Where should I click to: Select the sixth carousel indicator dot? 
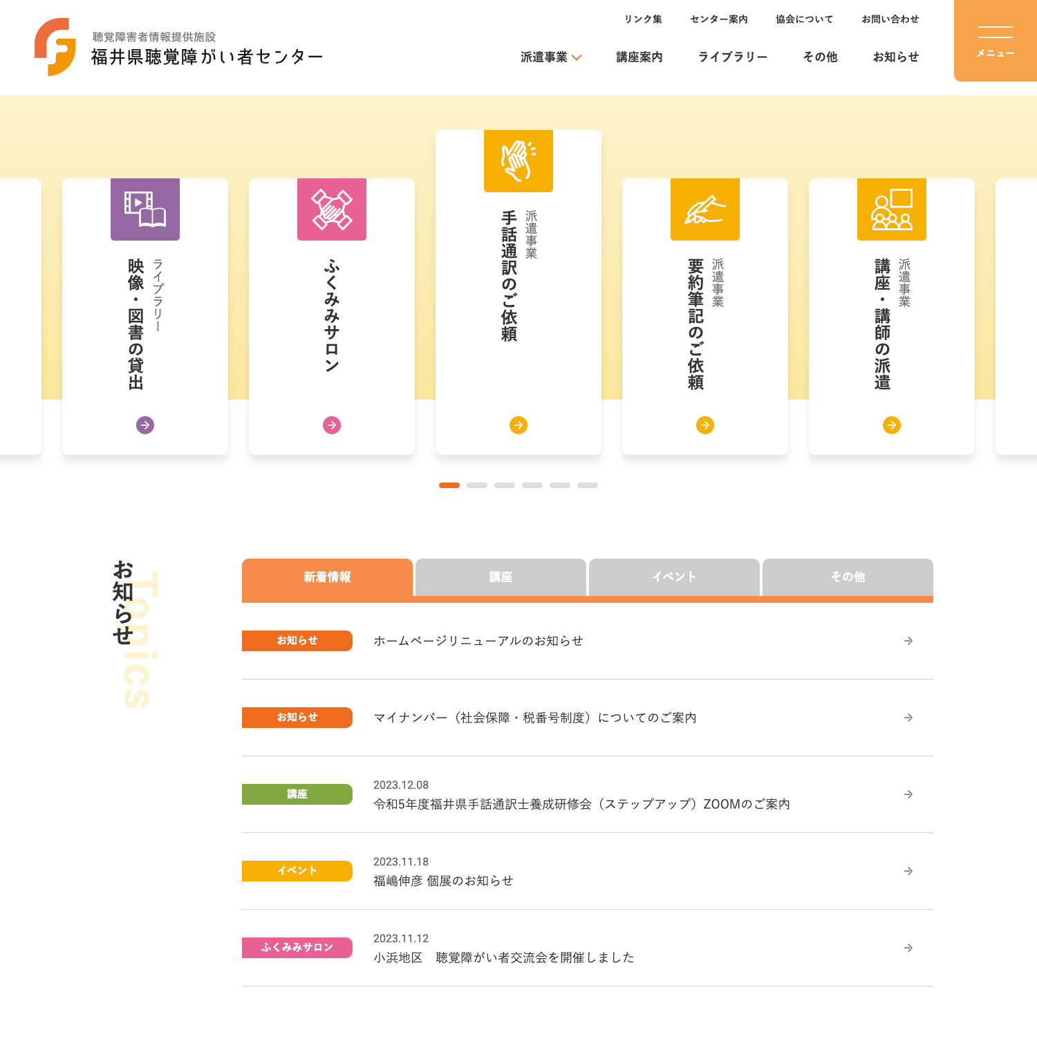[x=588, y=485]
